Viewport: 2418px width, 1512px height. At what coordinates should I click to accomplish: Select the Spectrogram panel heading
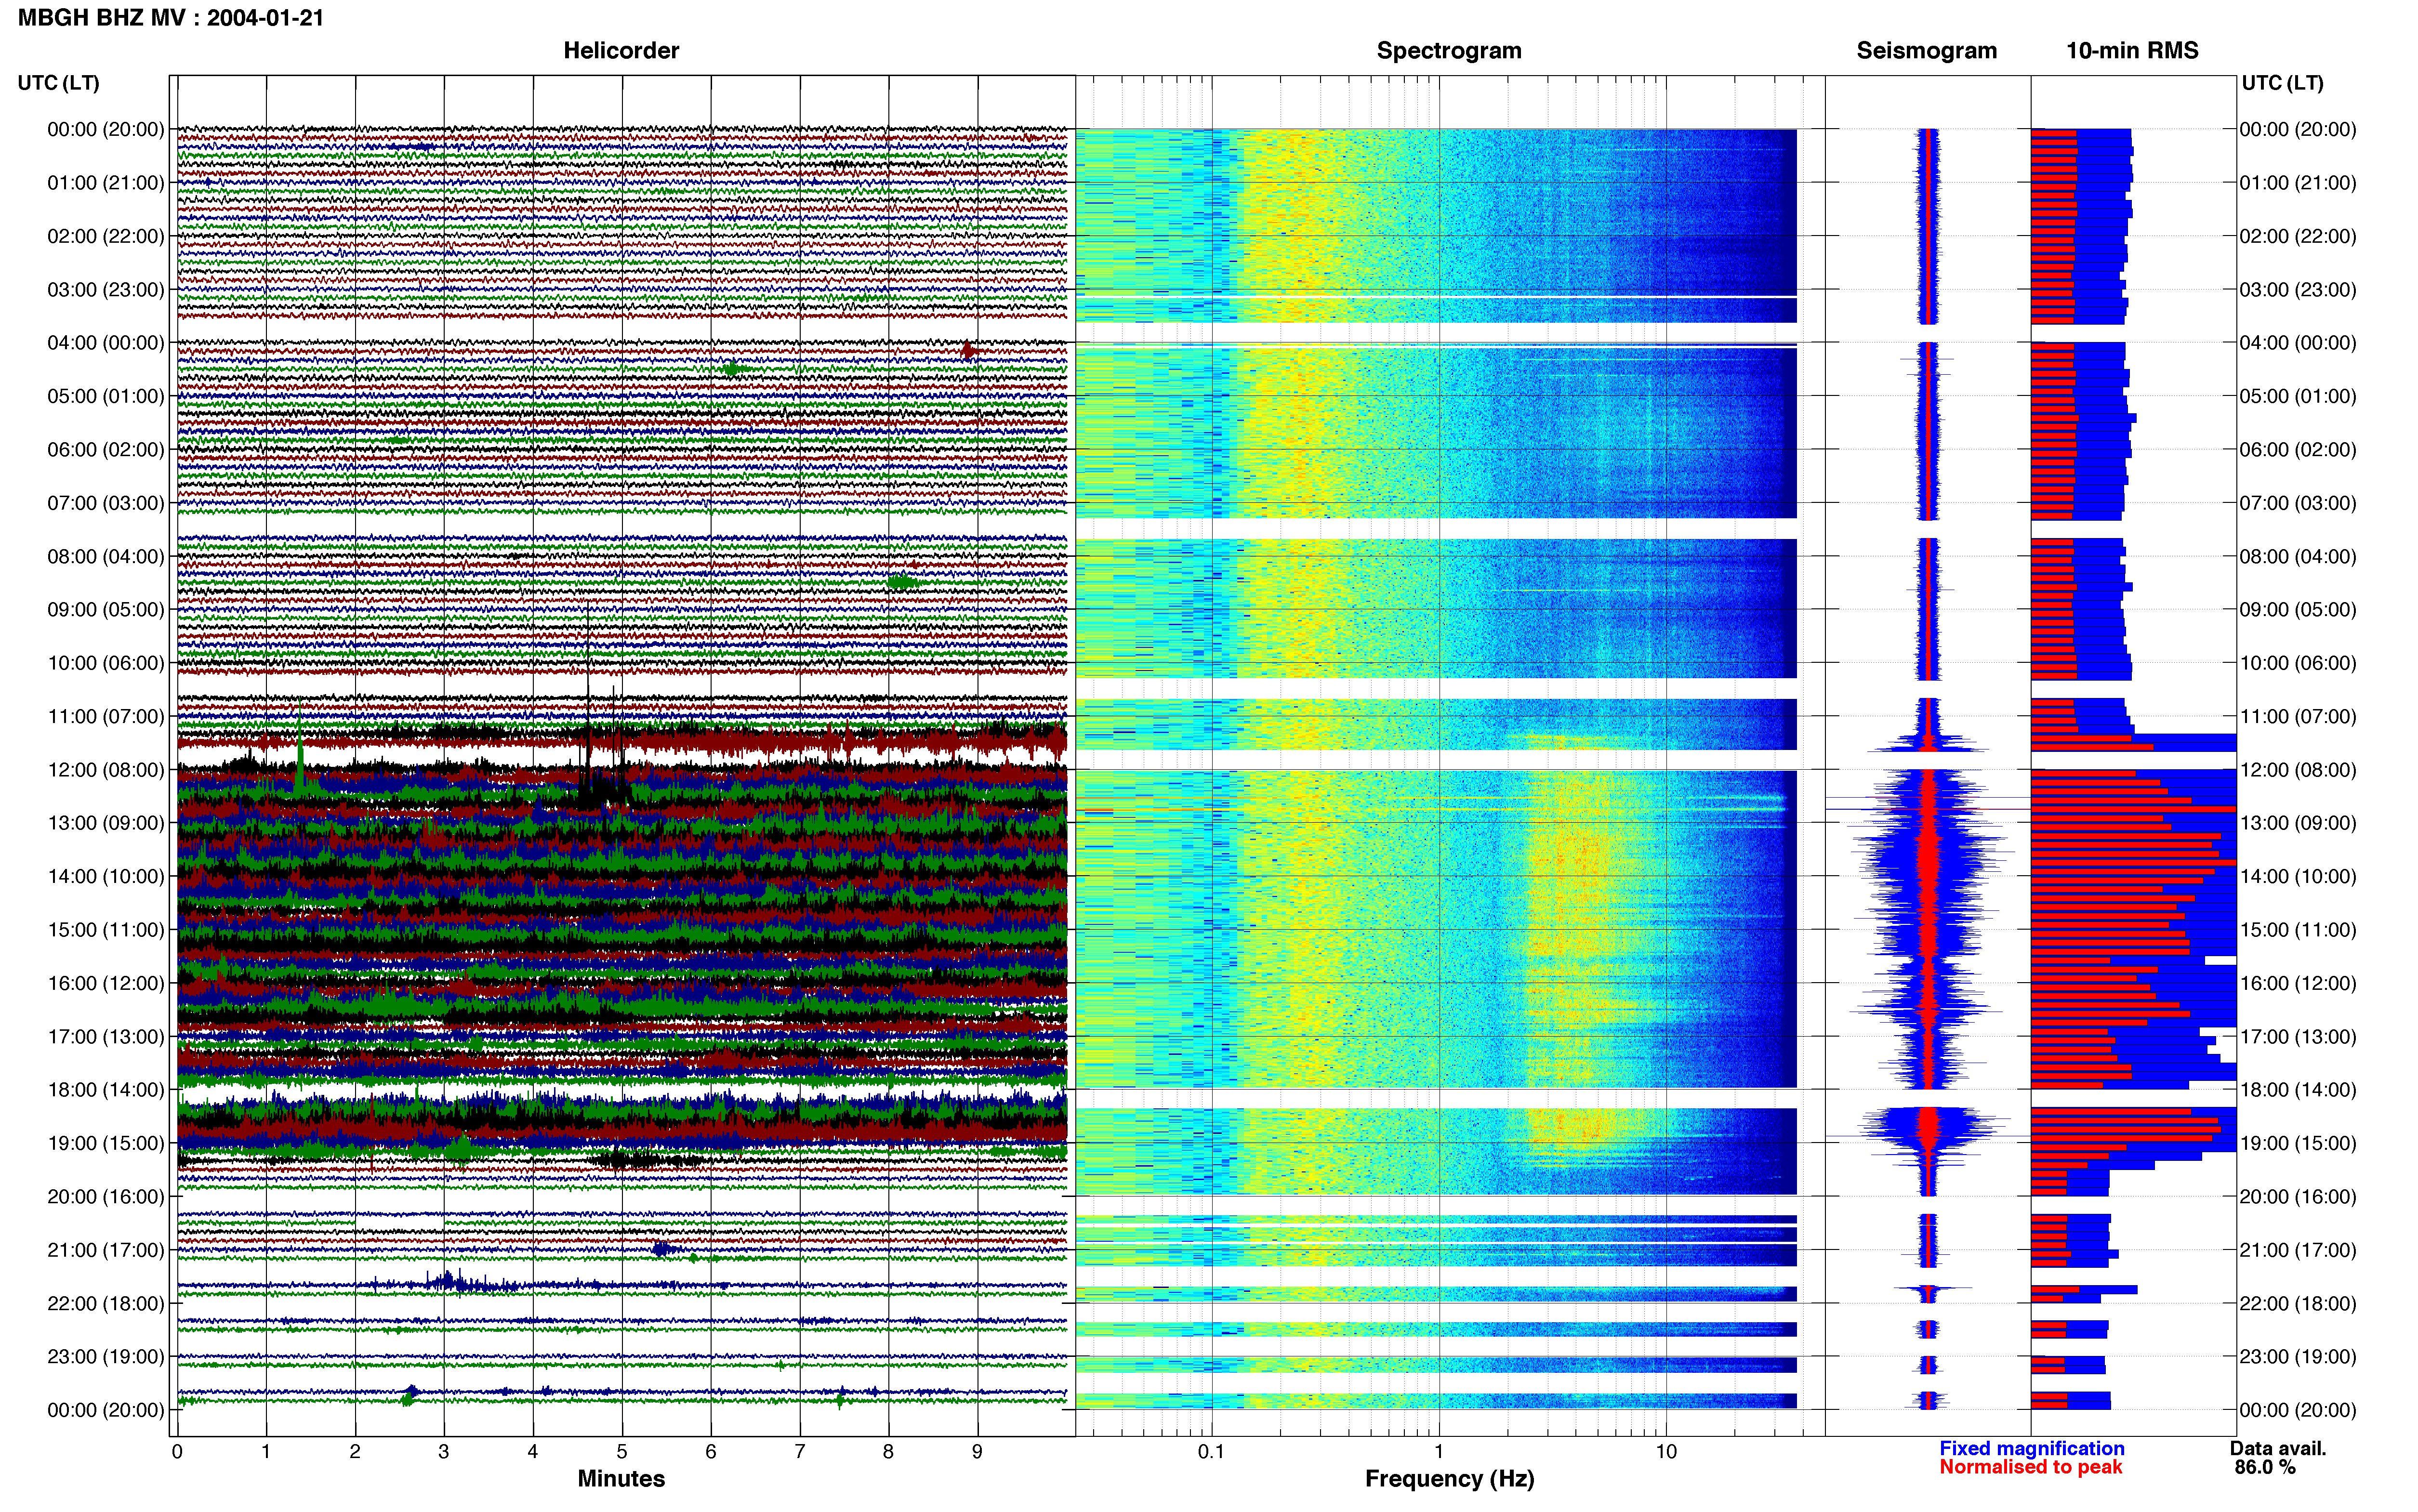pos(1449,50)
